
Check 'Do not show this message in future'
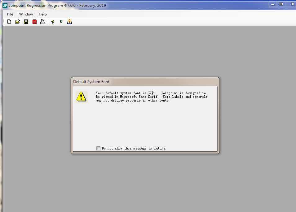pos(98,148)
